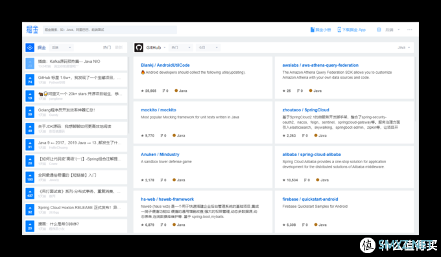The width and height of the screenshot is (441, 257).
Task: Open the 短链接 入门 article
Action: (67, 175)
